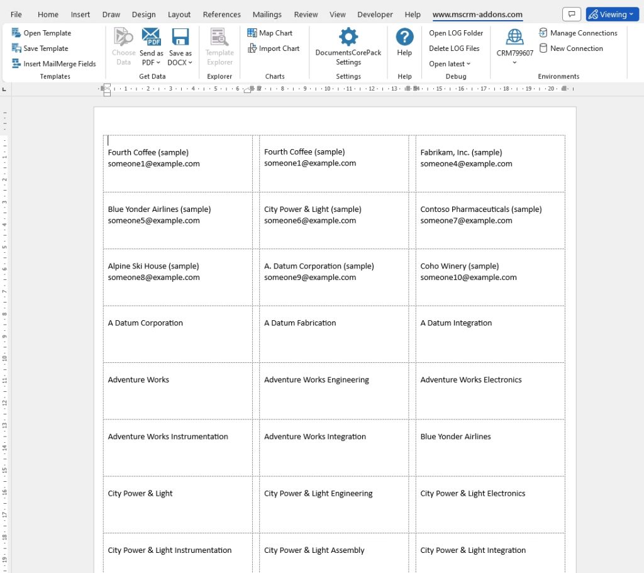Switch to the Home tab
The height and width of the screenshot is (573, 644).
[48, 14]
